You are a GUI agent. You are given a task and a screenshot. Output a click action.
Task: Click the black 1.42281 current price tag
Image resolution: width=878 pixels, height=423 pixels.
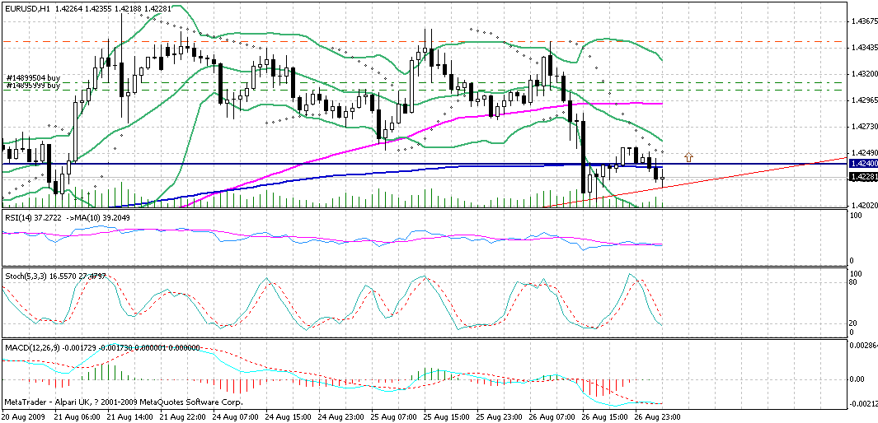coord(862,177)
